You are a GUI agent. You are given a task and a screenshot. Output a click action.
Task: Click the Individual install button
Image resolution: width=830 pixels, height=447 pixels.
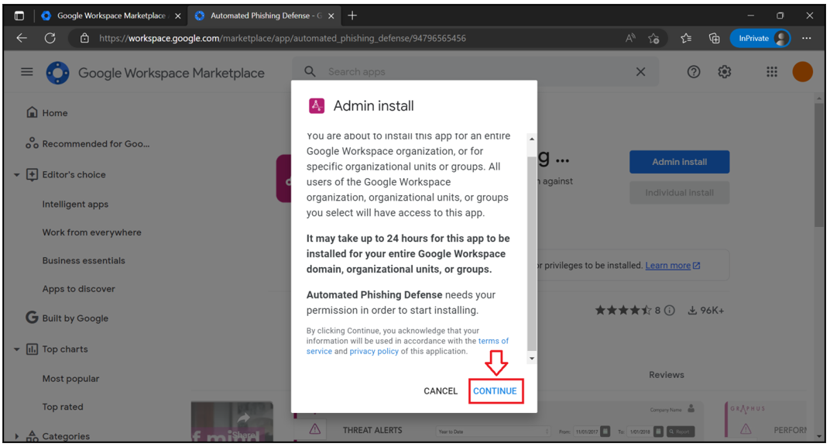(x=679, y=193)
